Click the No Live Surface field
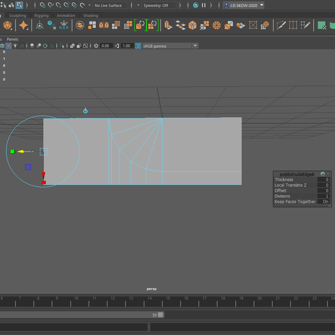Image resolution: width=335 pixels, height=335 pixels. (x=110, y=6)
